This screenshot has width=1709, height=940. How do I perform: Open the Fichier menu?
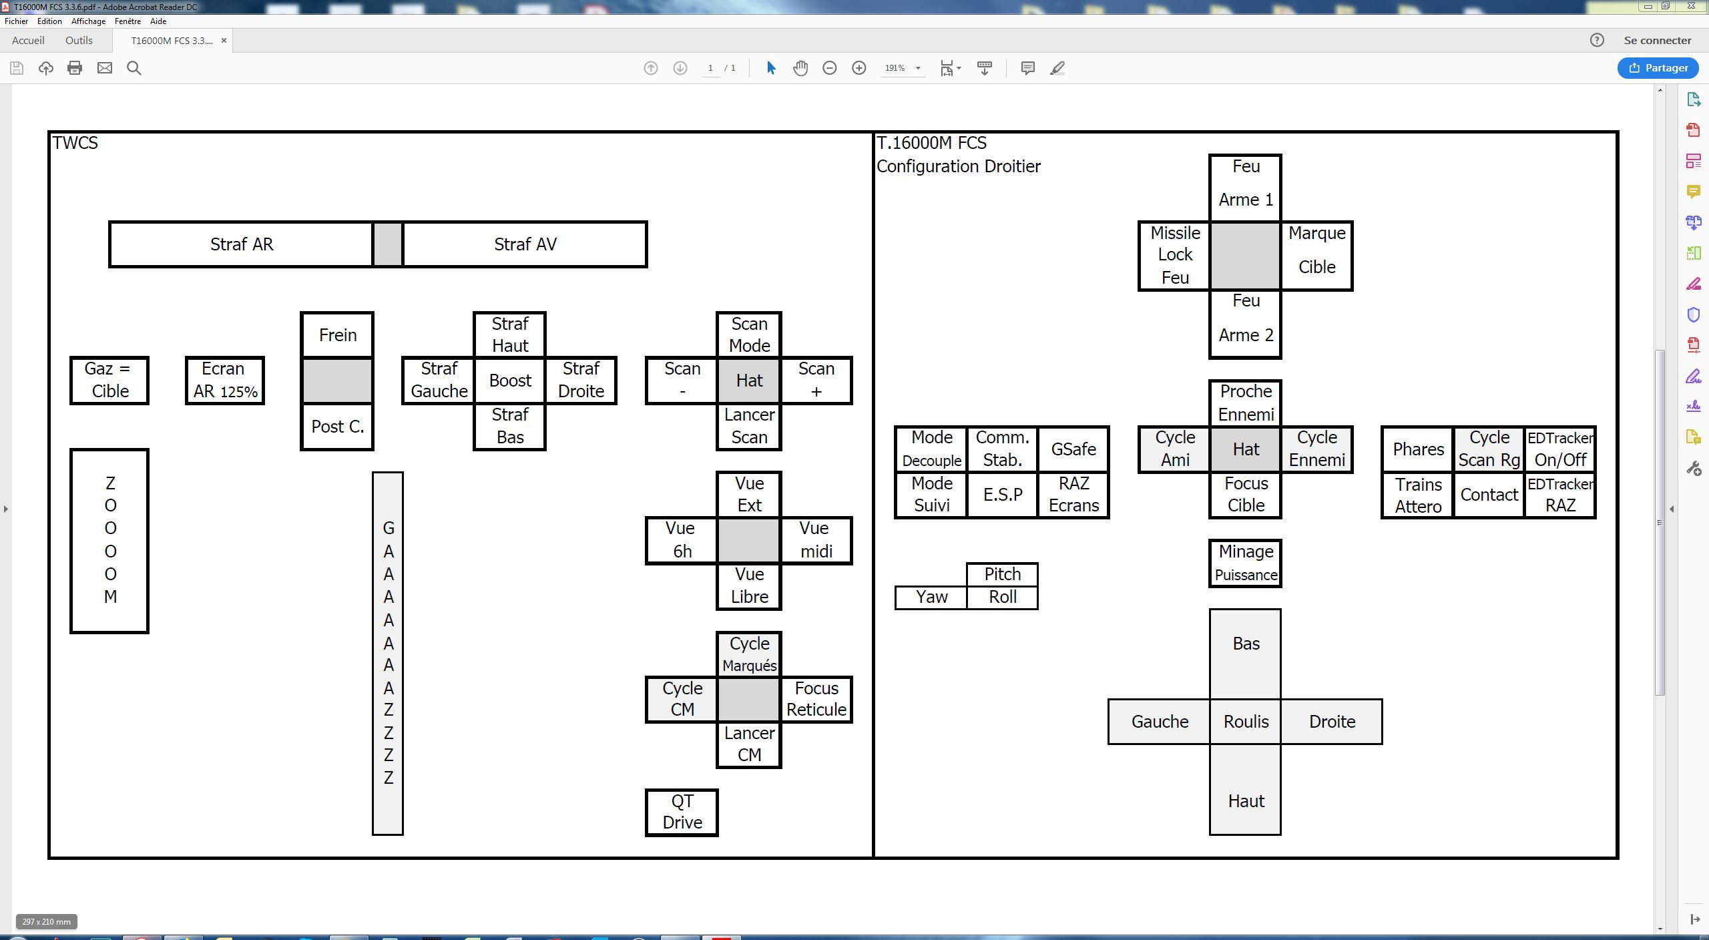click(x=16, y=21)
